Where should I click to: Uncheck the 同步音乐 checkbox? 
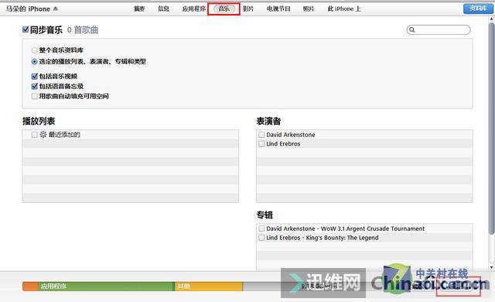(x=26, y=29)
